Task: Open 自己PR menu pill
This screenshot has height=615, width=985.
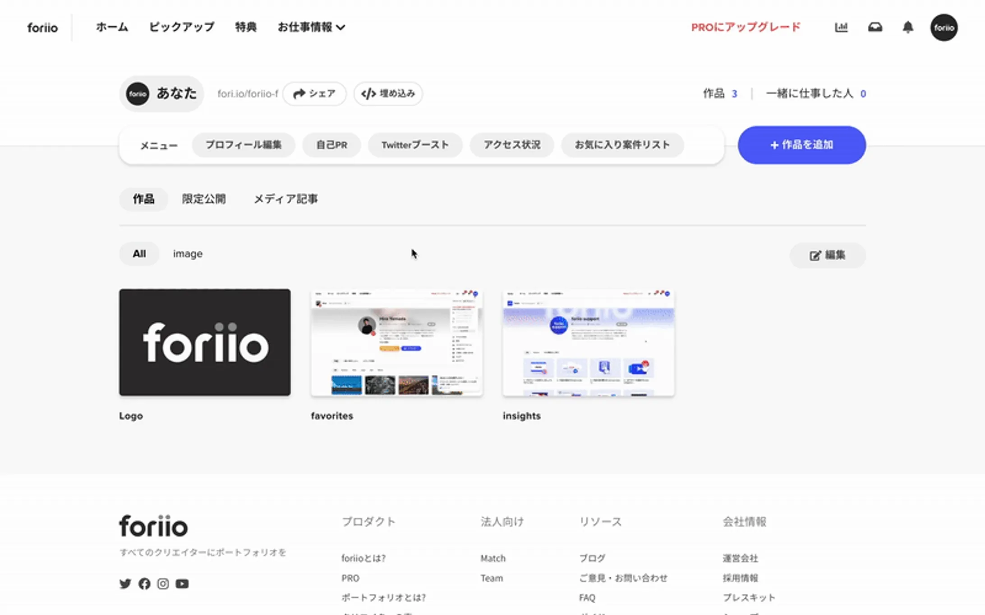Action: [x=331, y=145]
